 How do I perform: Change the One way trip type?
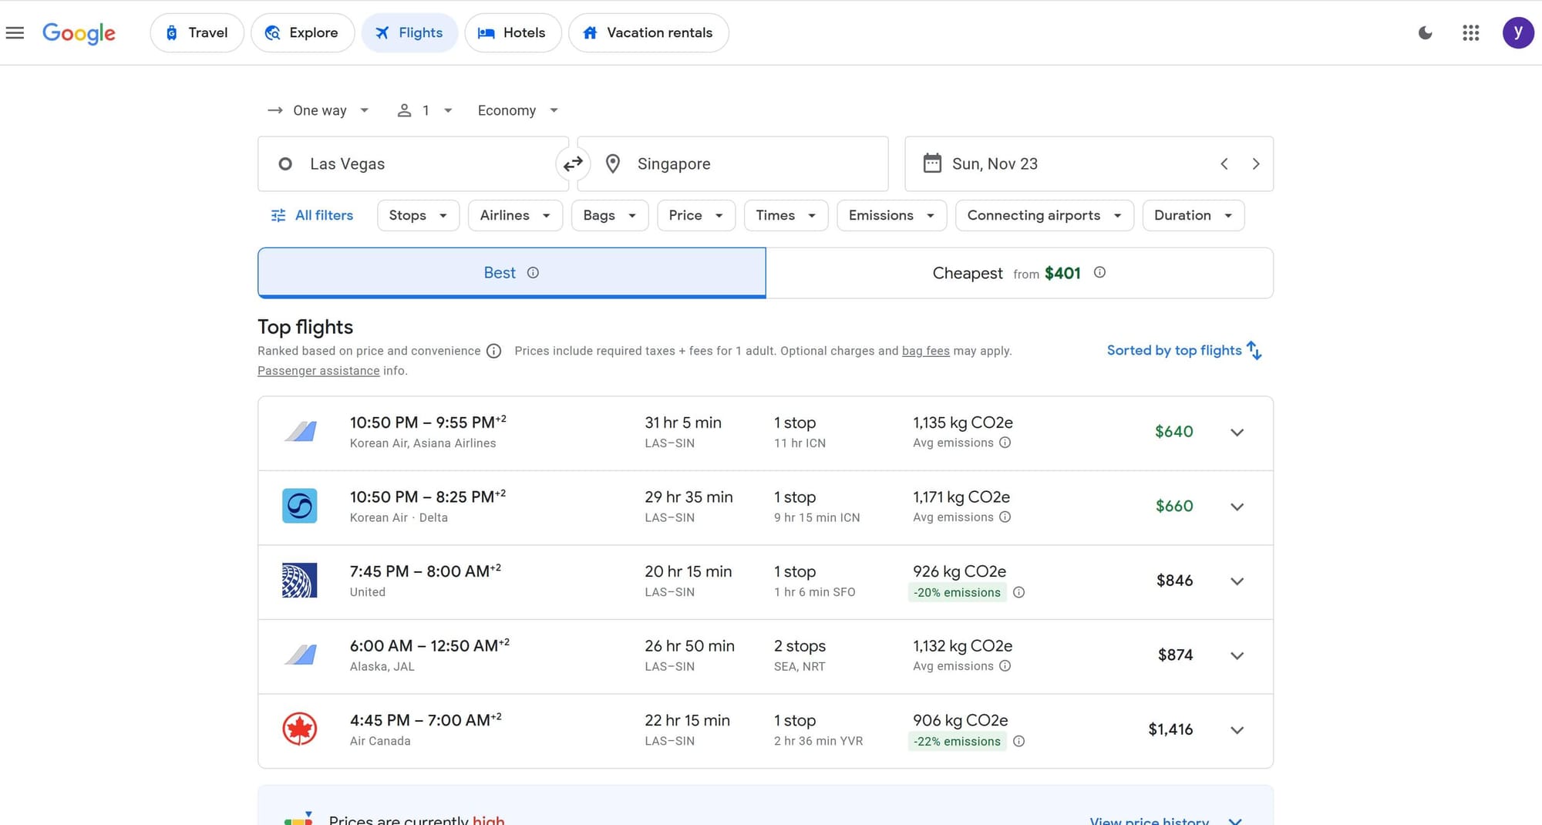pos(318,110)
